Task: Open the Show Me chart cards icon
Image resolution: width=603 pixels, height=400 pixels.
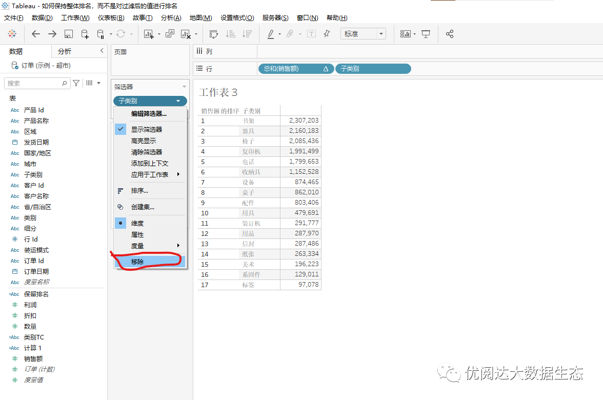Action: (x=405, y=34)
